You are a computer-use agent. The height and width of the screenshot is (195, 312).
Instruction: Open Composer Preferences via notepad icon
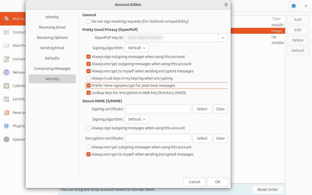pyautogui.click(x=6, y=59)
